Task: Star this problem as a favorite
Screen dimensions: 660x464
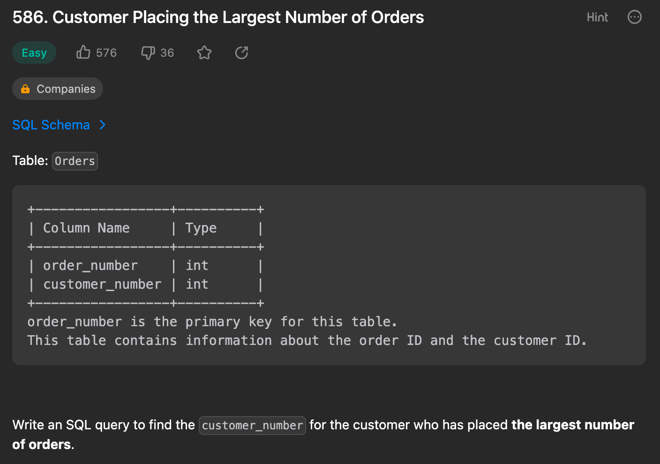Action: pyautogui.click(x=204, y=52)
